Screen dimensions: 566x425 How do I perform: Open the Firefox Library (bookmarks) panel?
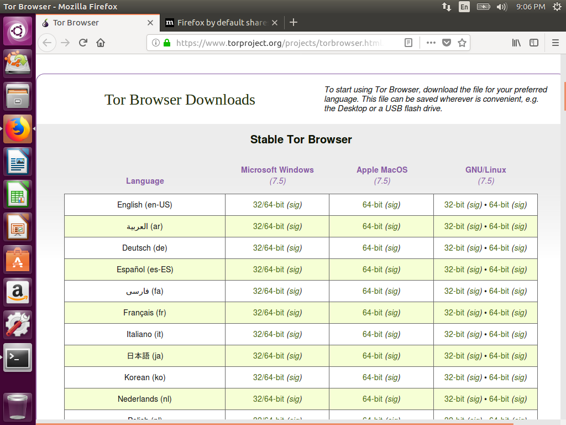516,43
